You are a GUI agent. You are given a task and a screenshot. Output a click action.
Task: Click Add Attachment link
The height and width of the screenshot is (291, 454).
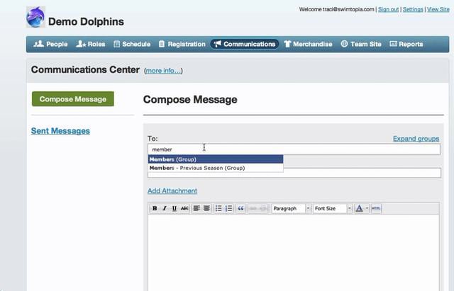(172, 190)
